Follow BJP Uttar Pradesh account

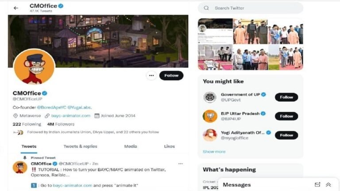(286, 116)
